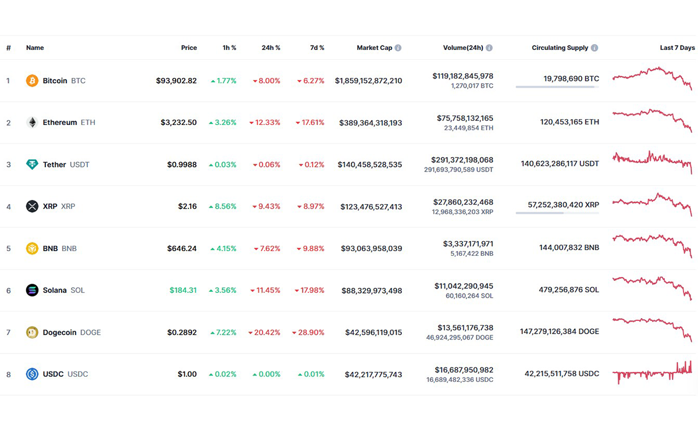Click the Dogecoin logo icon

tap(32, 333)
